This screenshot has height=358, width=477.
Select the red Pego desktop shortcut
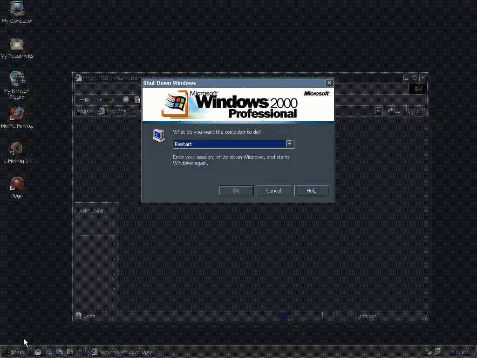pyautogui.click(x=17, y=187)
